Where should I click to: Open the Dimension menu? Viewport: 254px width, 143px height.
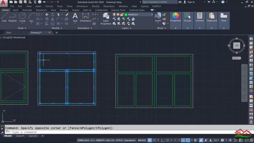click(x=82, y=6)
